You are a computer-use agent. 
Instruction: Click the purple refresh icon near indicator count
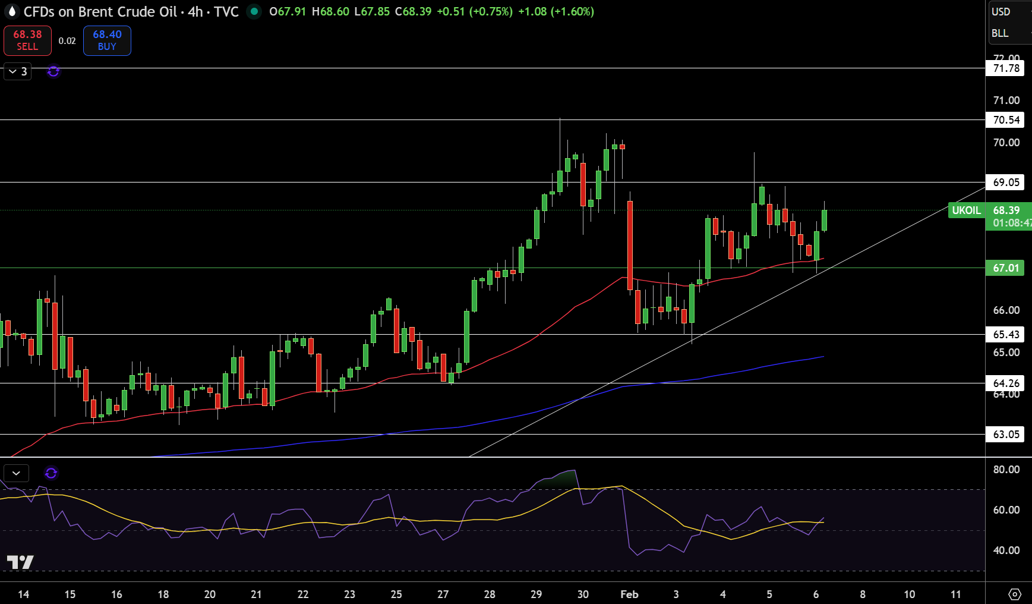tap(53, 72)
